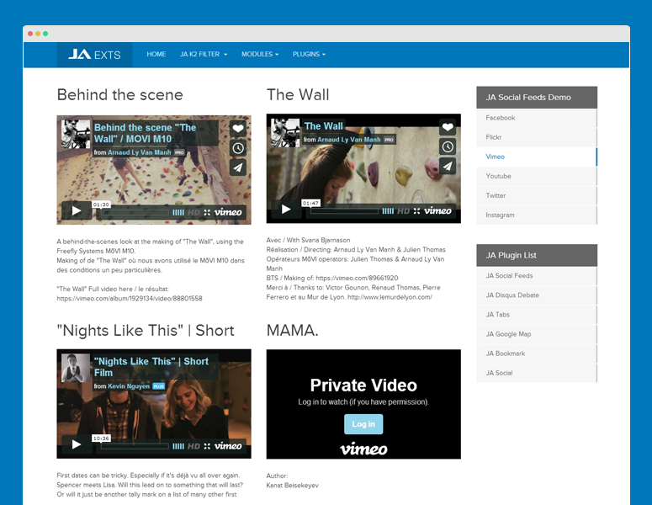
Task: Open JA Bookmark plugin link
Action: click(537, 353)
